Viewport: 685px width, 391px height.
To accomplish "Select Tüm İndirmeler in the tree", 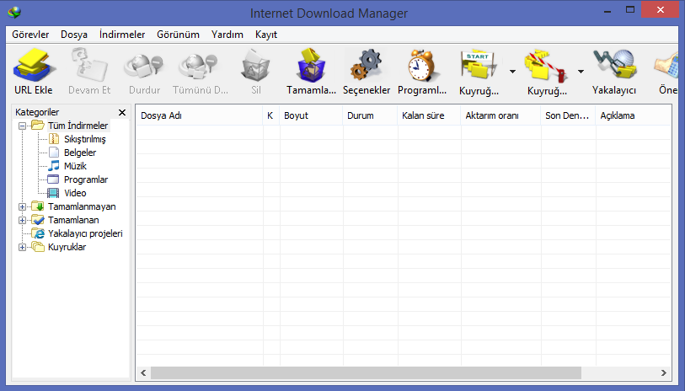I will (x=78, y=126).
